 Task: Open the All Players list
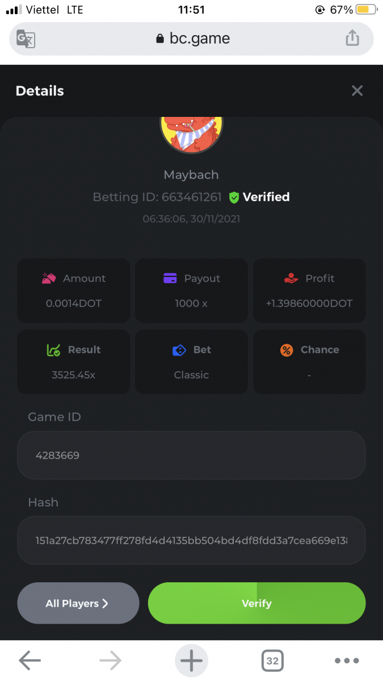point(78,603)
